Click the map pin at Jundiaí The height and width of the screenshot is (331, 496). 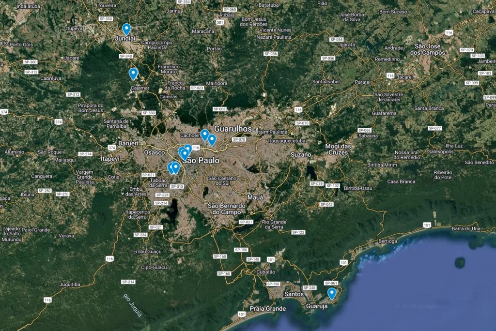point(126,29)
